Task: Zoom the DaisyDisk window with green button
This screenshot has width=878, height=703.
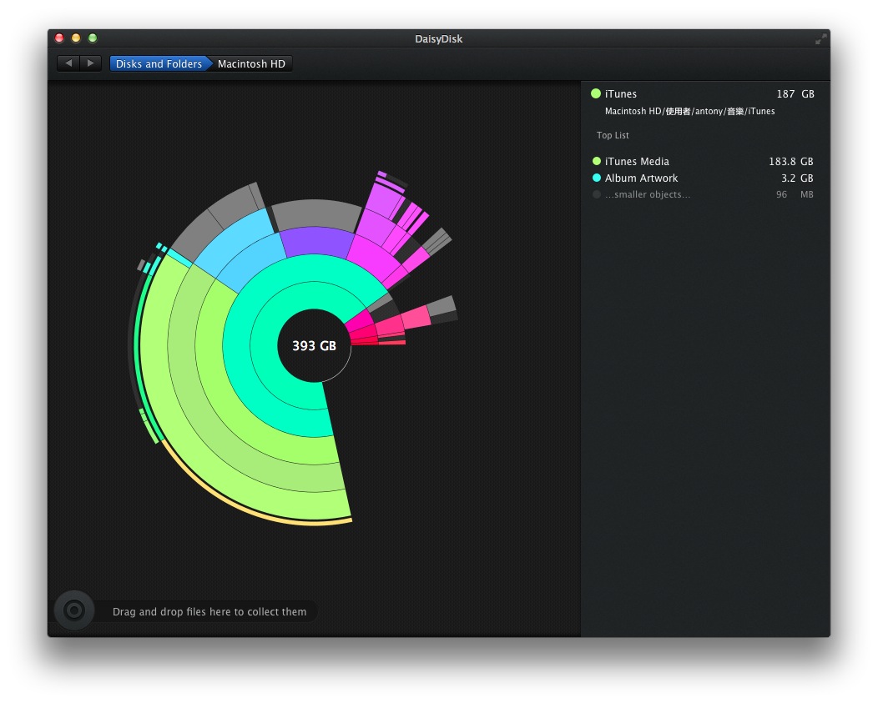Action: tap(93, 38)
